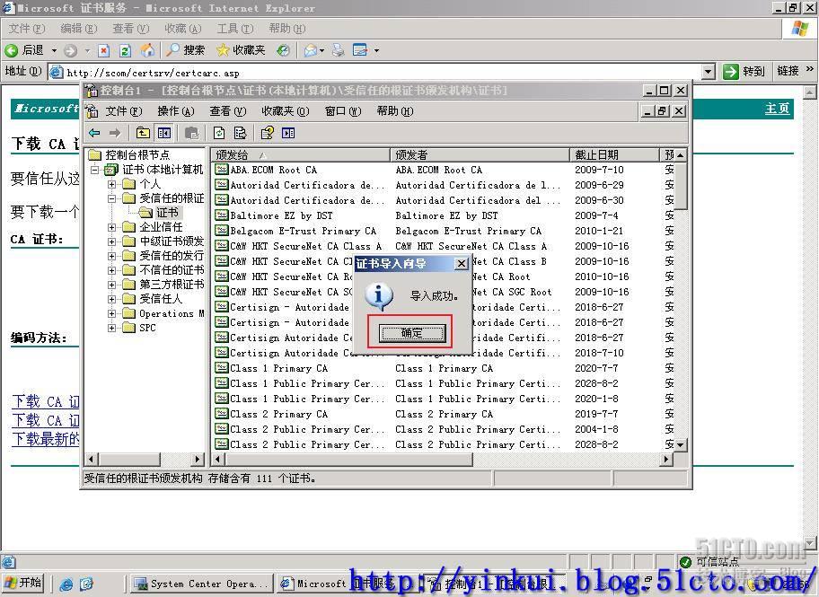This screenshot has width=819, height=597.
Task: Click the MMC up one level icon
Action: (x=143, y=133)
